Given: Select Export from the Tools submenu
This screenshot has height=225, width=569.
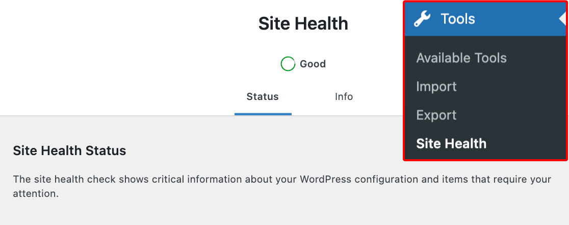Looking at the screenshot, I should click(436, 115).
